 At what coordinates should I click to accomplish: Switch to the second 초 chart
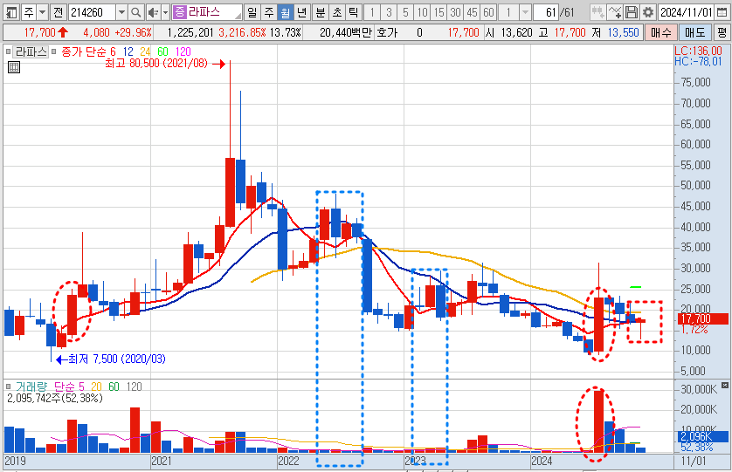(x=337, y=12)
